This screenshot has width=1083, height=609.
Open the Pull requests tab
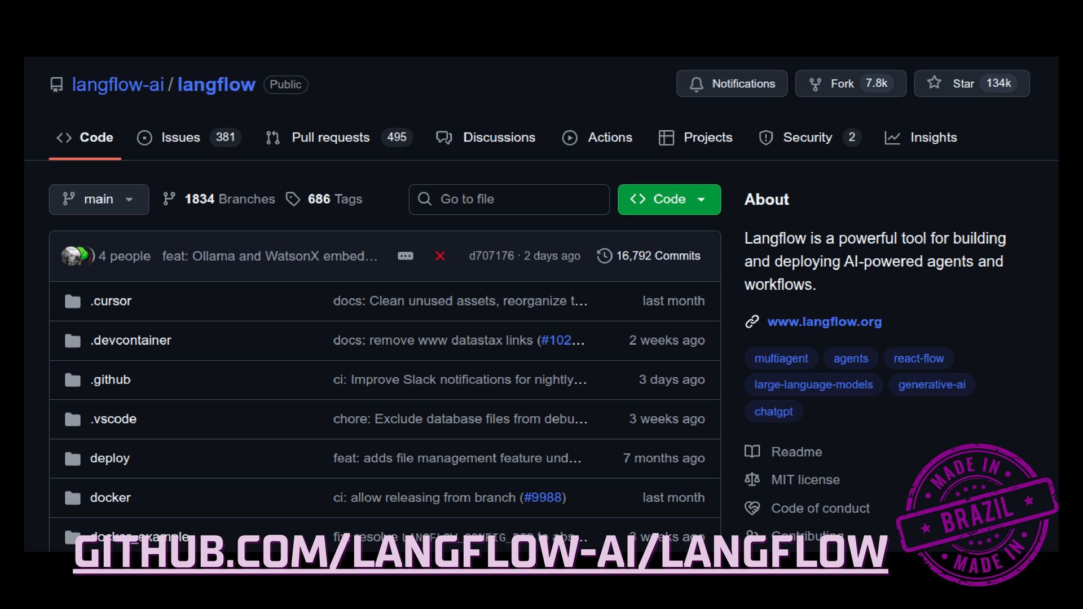pyautogui.click(x=330, y=138)
